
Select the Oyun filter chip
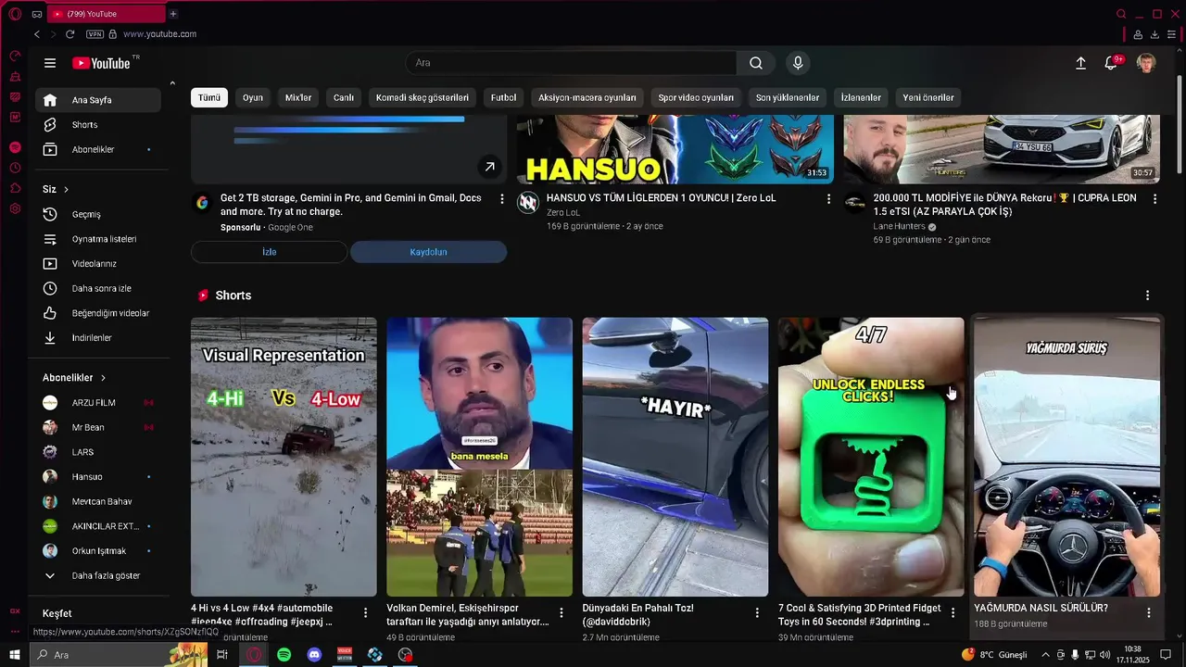253,97
